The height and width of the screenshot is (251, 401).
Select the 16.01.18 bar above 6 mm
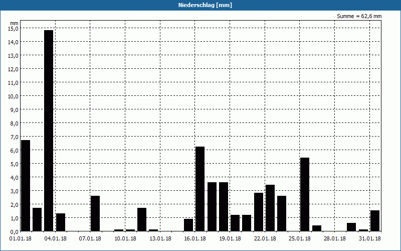(200, 189)
